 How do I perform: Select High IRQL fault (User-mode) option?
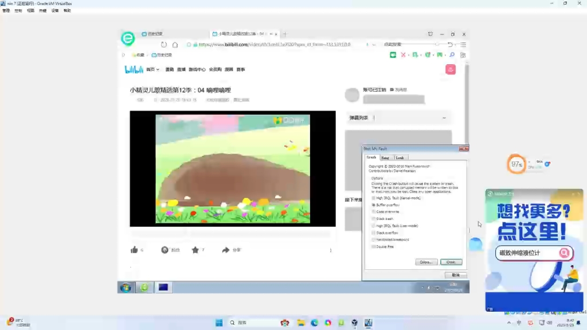pyautogui.click(x=394, y=226)
